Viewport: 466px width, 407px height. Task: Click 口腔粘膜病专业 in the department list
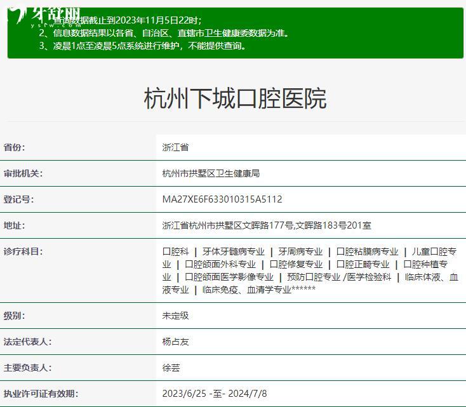point(367,251)
